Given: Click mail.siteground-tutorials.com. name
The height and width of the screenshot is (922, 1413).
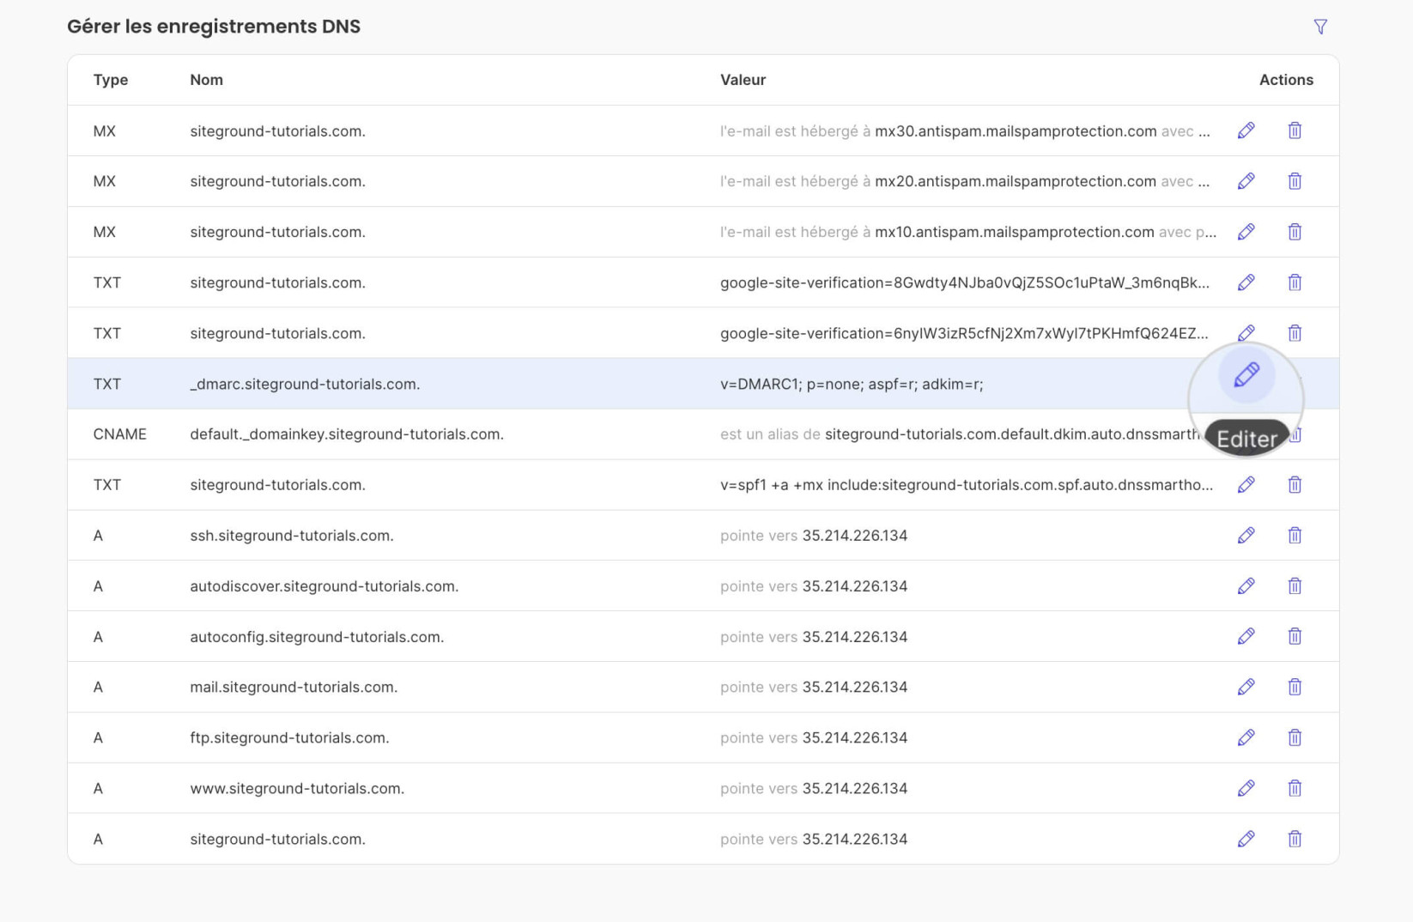Looking at the screenshot, I should point(294,687).
